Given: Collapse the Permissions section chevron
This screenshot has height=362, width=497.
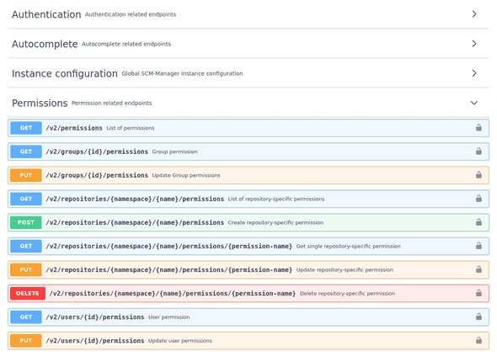Looking at the screenshot, I should pyautogui.click(x=474, y=103).
